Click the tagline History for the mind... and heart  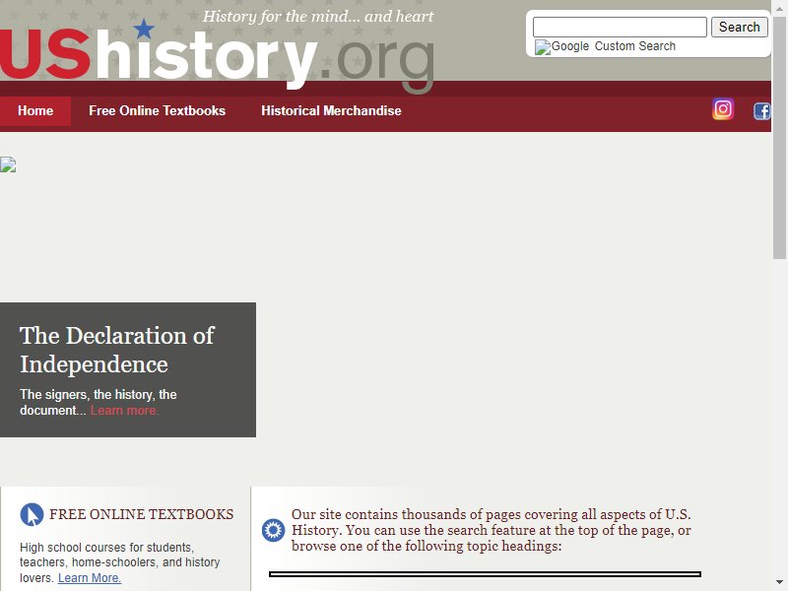pyautogui.click(x=317, y=17)
